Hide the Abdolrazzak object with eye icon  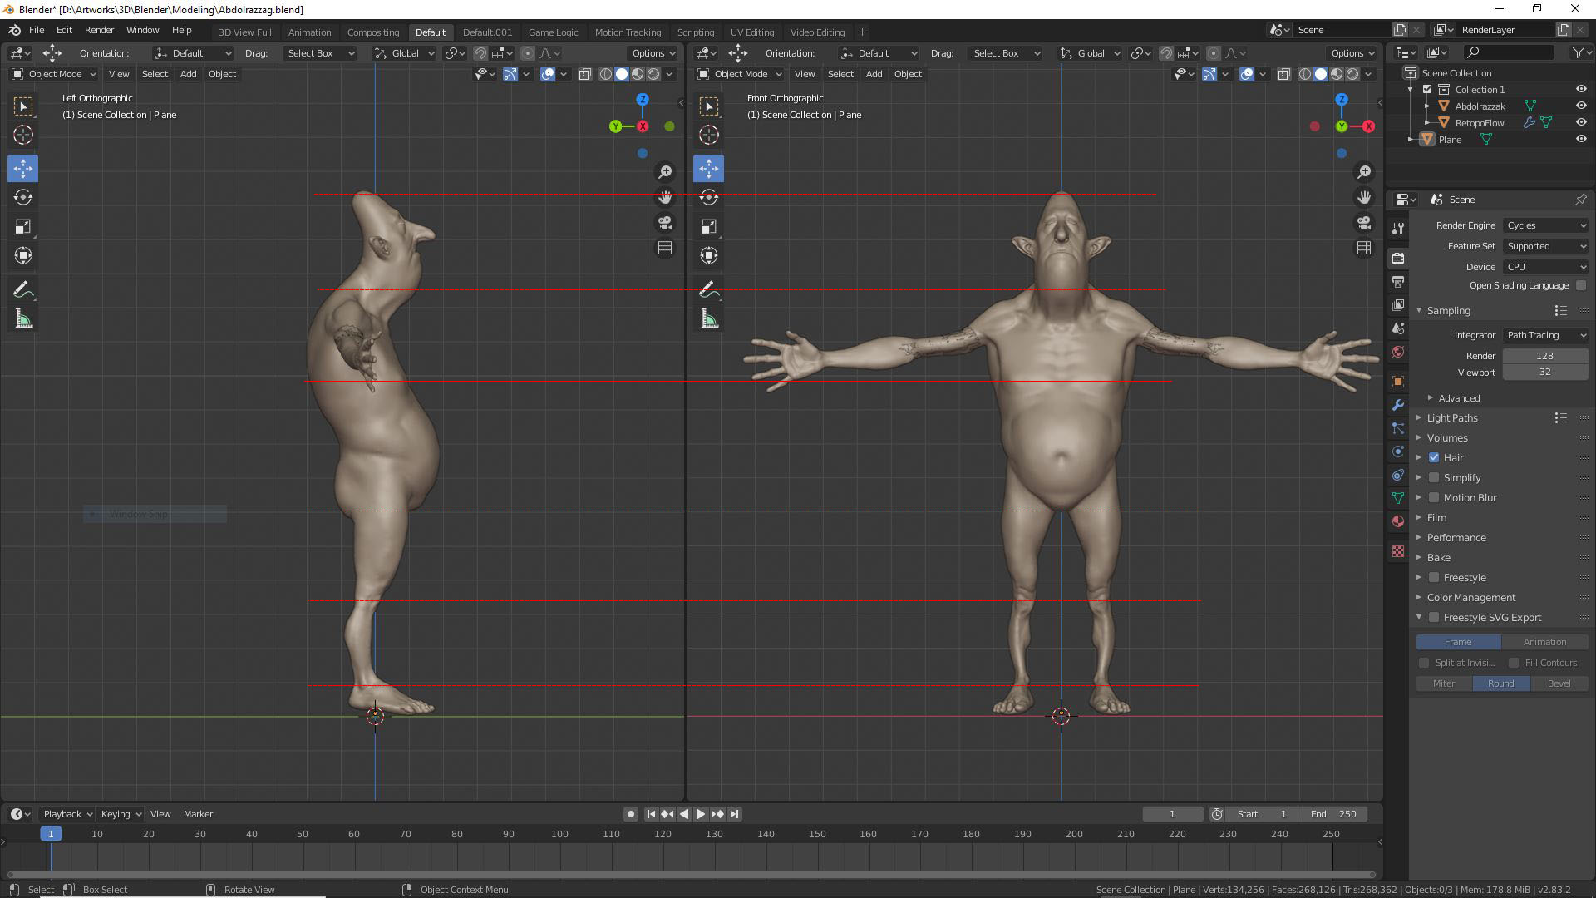(1581, 106)
